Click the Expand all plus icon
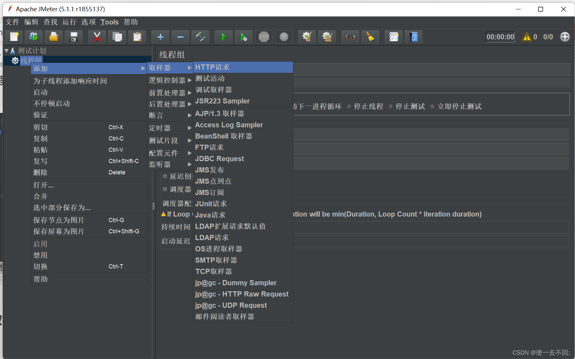 point(161,37)
